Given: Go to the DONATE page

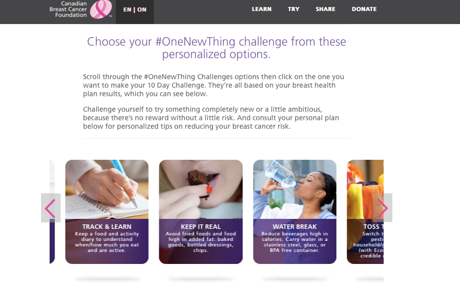Looking at the screenshot, I should tap(364, 10).
